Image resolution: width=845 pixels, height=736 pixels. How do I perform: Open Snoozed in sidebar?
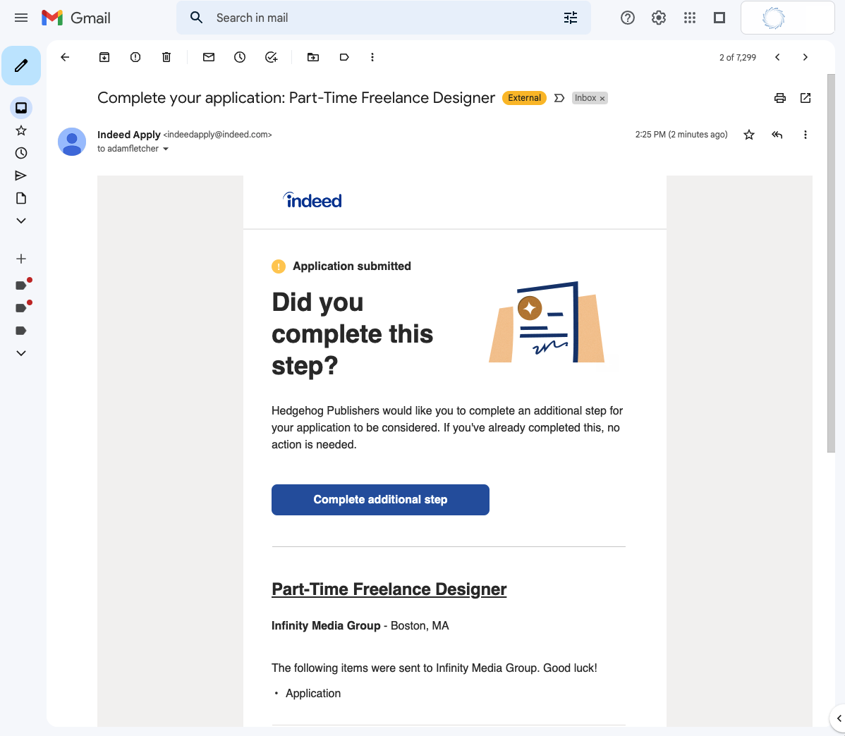21,153
